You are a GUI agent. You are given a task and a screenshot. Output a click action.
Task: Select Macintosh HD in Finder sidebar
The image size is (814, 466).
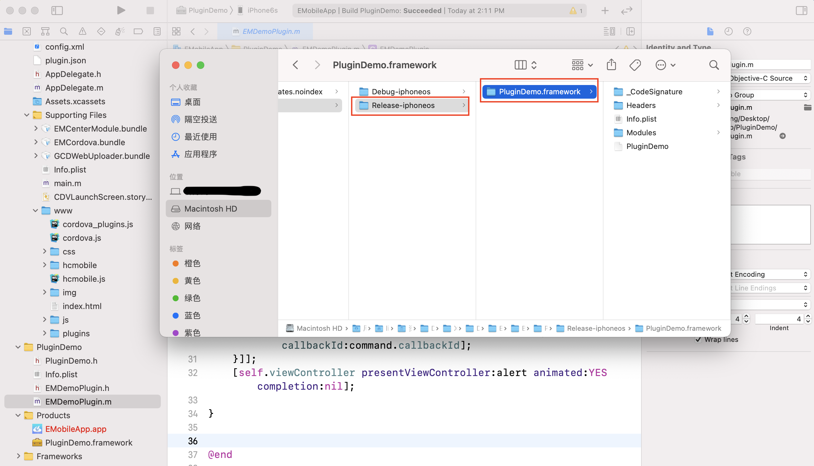pos(218,209)
